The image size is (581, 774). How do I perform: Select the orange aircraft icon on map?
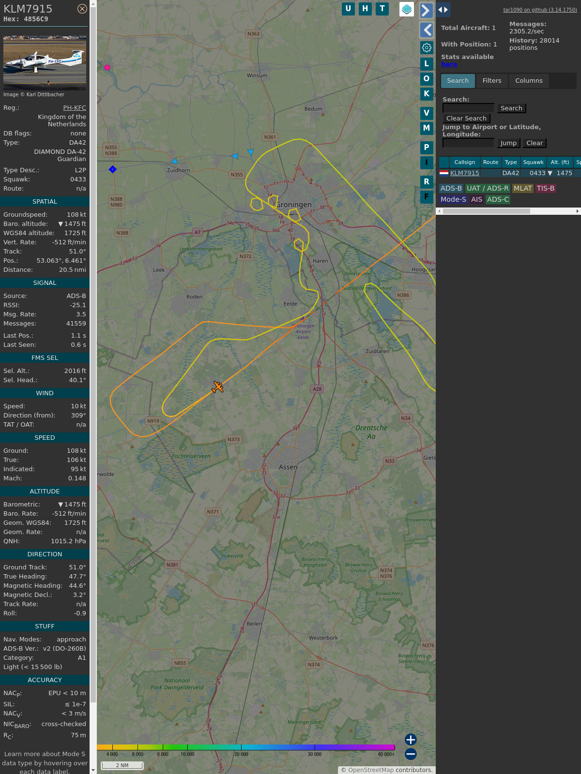pyautogui.click(x=218, y=387)
